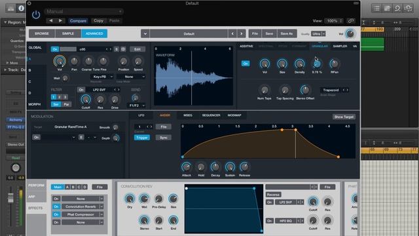
Task: Open the SAMPLER source tab
Action: pyautogui.click(x=340, y=47)
